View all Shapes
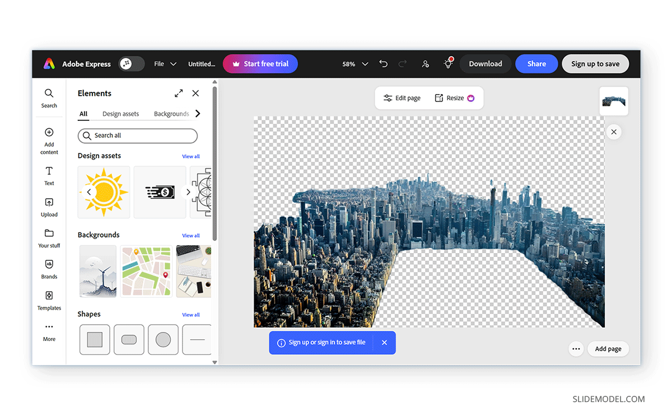672x416 pixels. [191, 315]
